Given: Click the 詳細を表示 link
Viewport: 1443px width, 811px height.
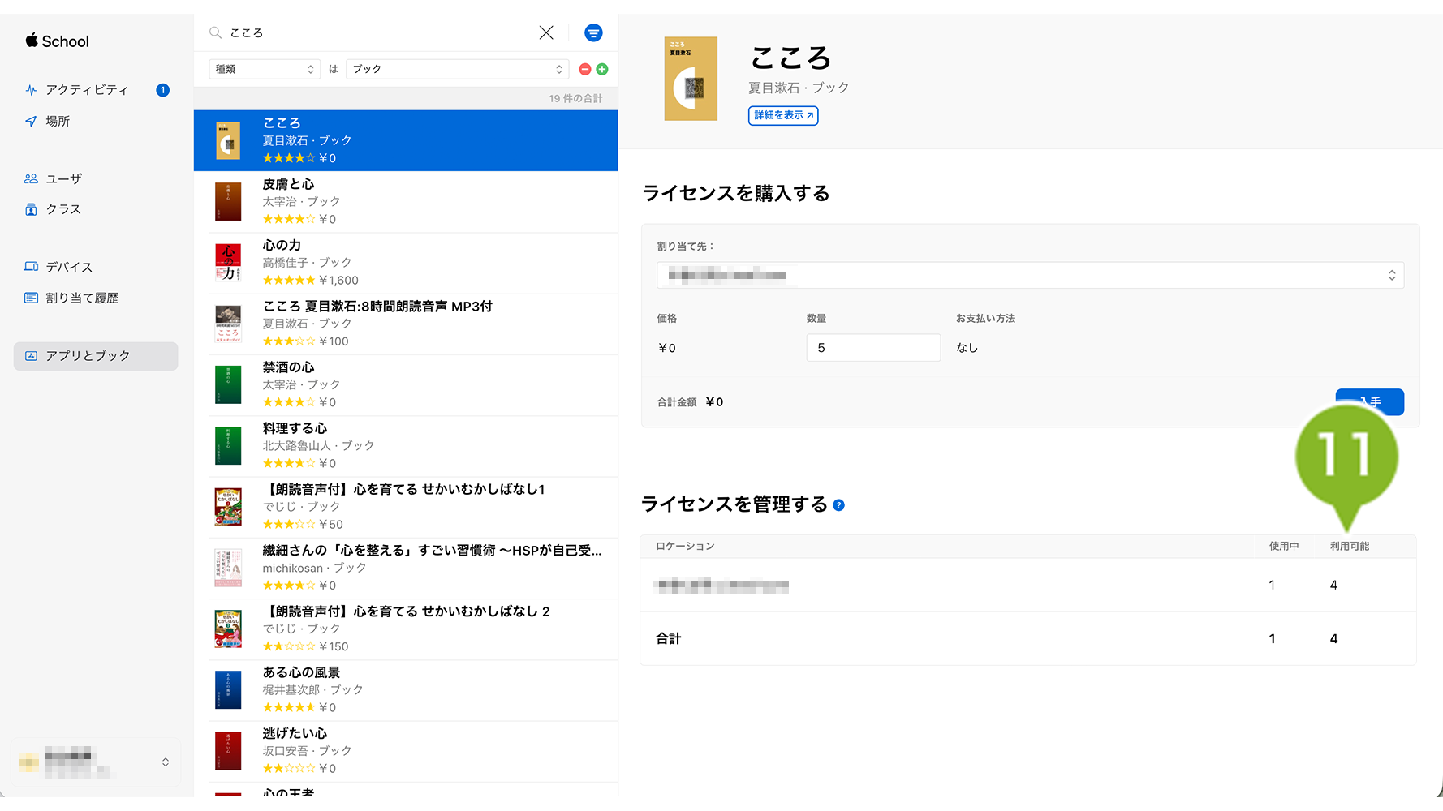Looking at the screenshot, I should point(783,115).
